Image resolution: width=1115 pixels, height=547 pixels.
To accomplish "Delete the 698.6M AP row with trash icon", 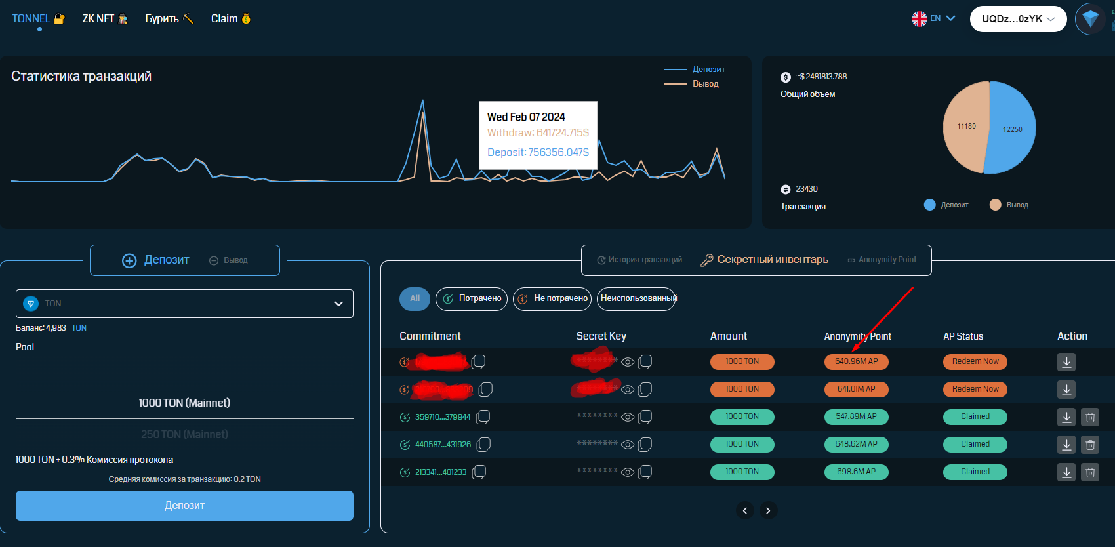I will tap(1090, 472).
